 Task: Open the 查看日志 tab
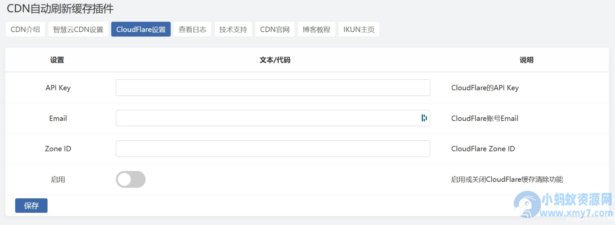pyautogui.click(x=192, y=29)
